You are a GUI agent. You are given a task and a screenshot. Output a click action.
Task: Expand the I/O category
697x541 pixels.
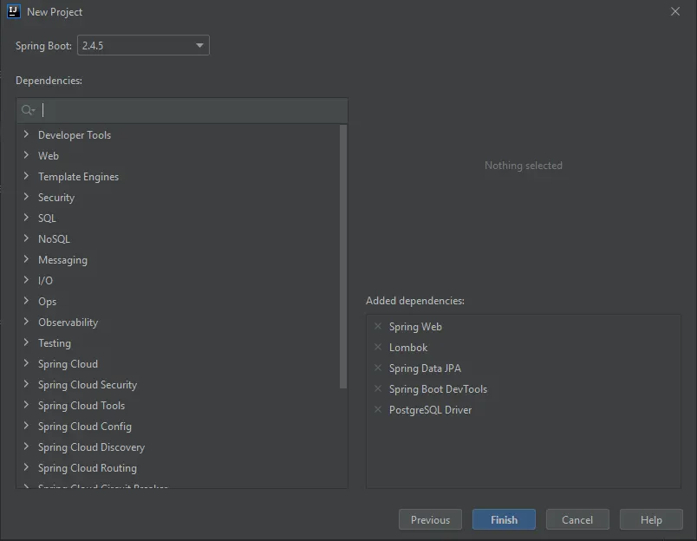coord(26,280)
